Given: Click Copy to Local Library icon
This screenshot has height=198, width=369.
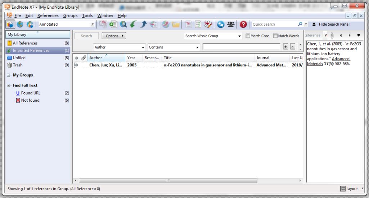Looking at the screenshot, I should click(x=103, y=24).
